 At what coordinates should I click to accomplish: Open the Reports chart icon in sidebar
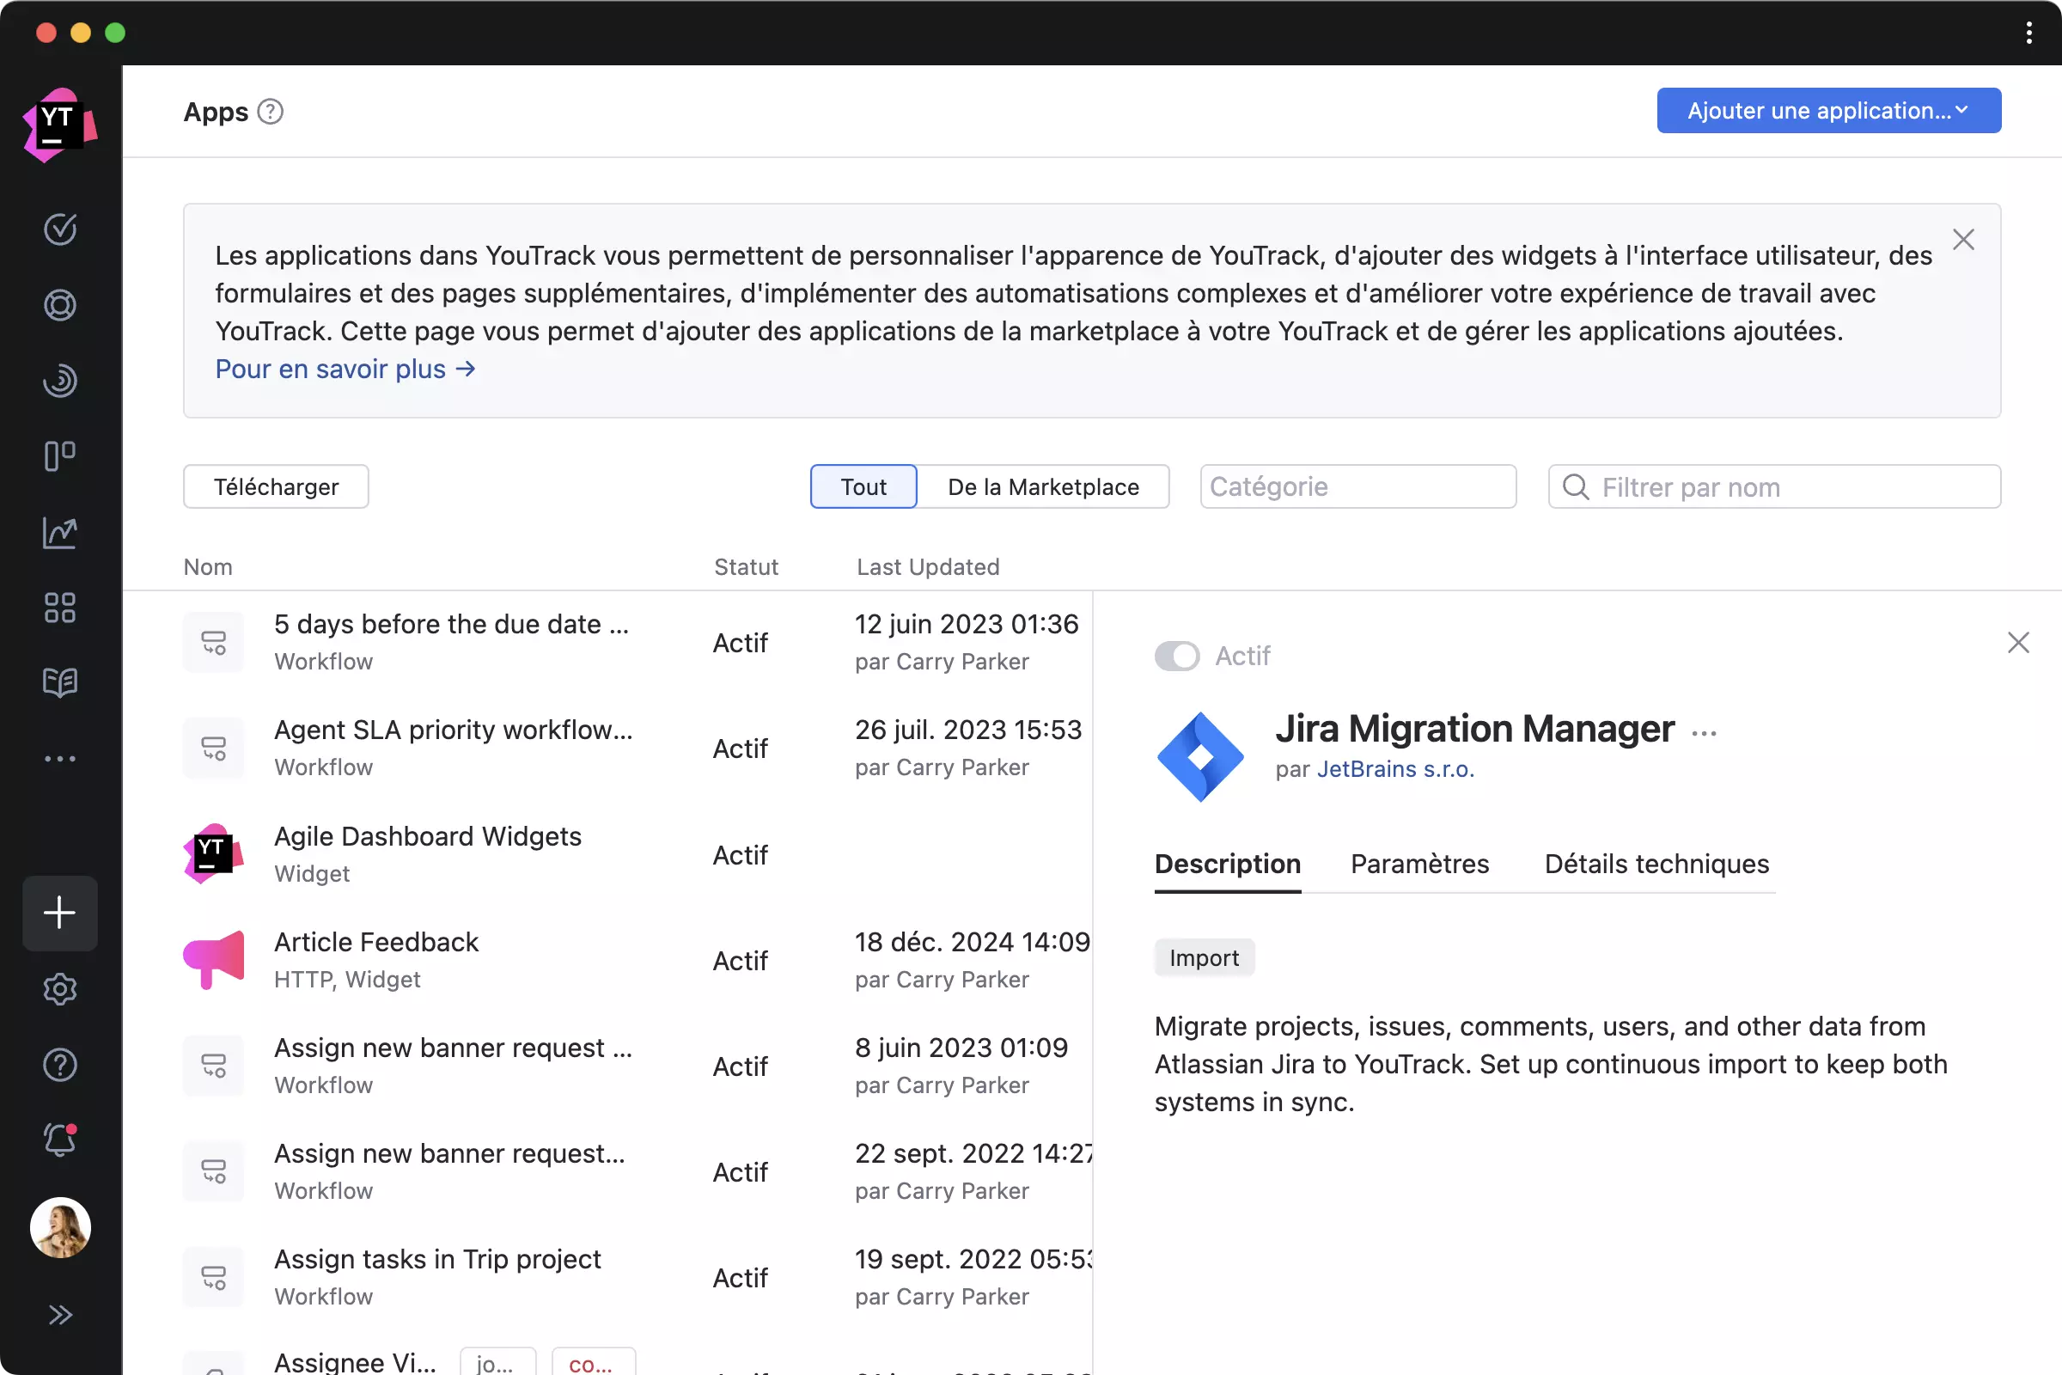click(x=59, y=532)
